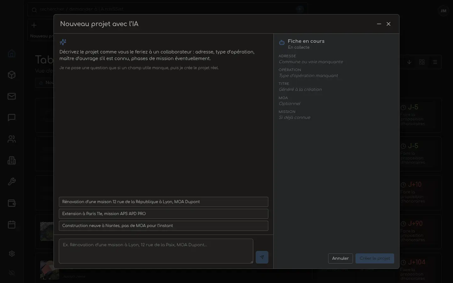This screenshot has width=453, height=283.
Task: Open the cube icon in the background sidebar
Action: pyautogui.click(x=12, y=75)
